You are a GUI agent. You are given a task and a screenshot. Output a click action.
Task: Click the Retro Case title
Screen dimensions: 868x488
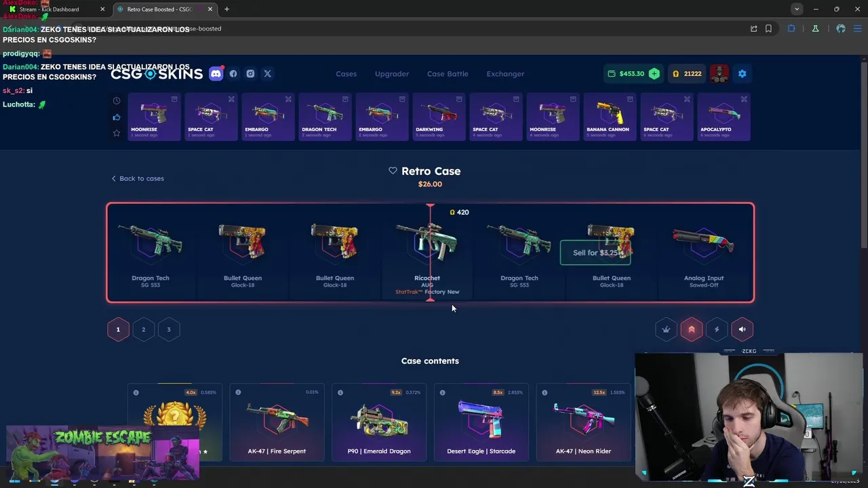tap(431, 171)
